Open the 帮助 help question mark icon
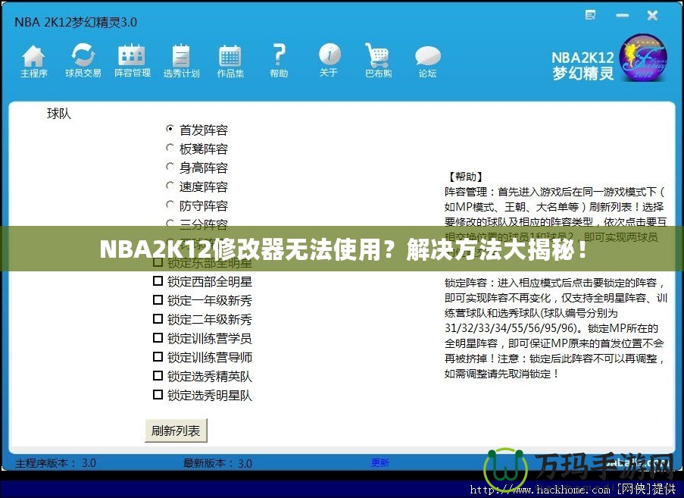This screenshot has width=684, height=498. 279,61
